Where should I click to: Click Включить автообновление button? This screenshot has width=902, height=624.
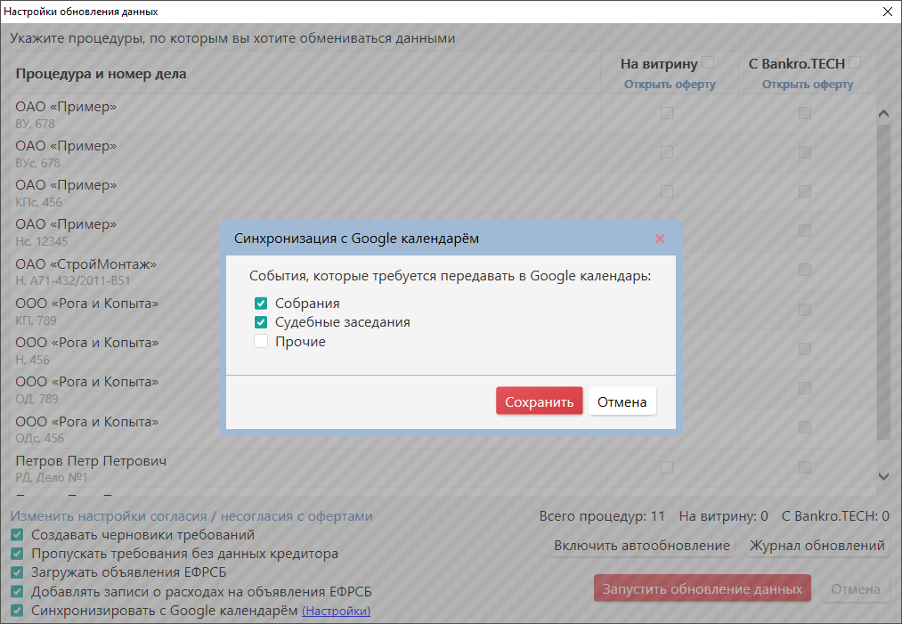641,546
